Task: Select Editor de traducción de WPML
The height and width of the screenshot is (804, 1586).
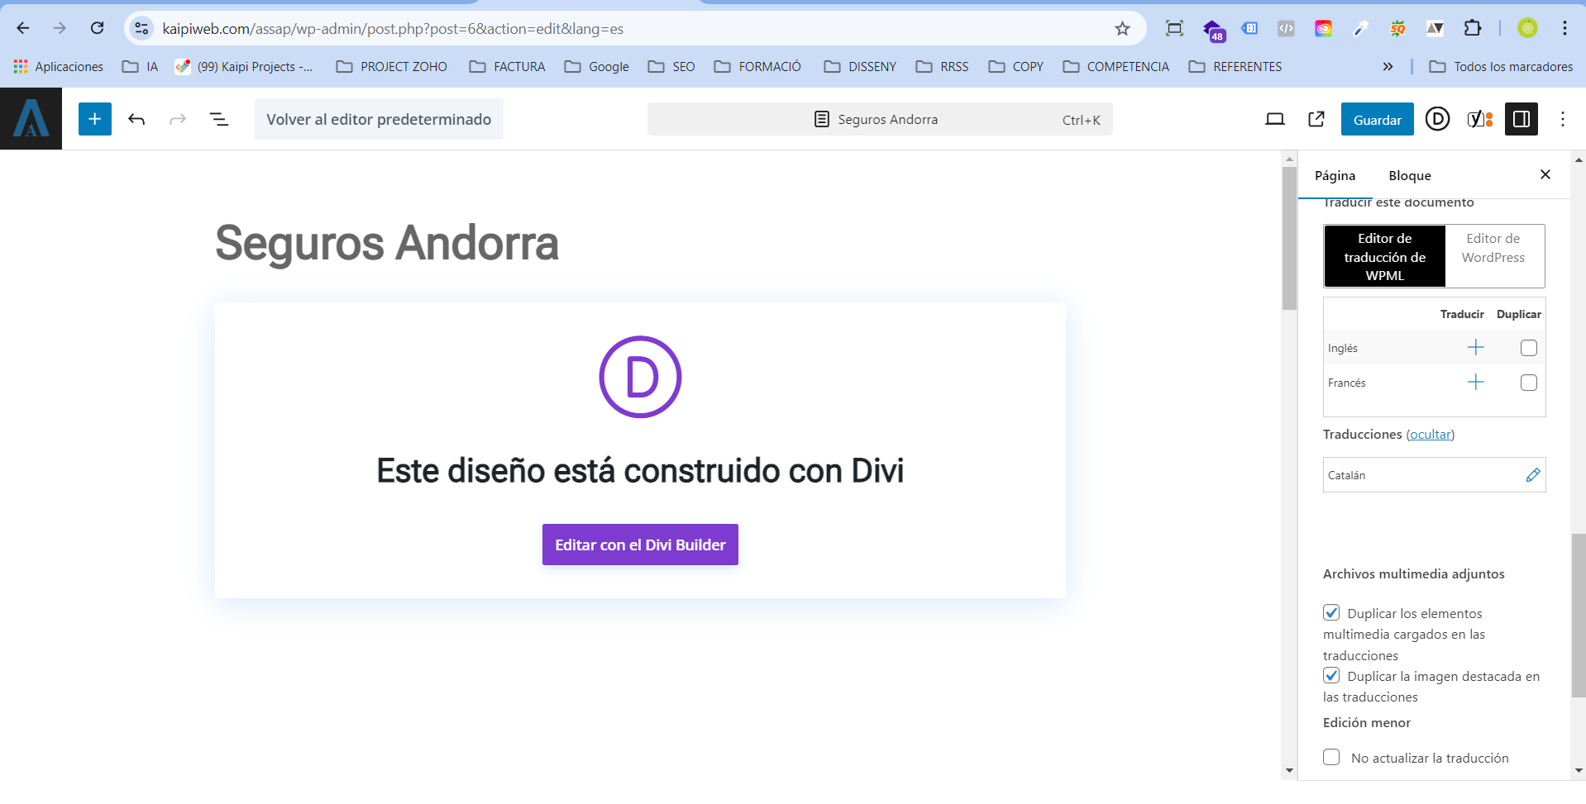Action: 1385,256
